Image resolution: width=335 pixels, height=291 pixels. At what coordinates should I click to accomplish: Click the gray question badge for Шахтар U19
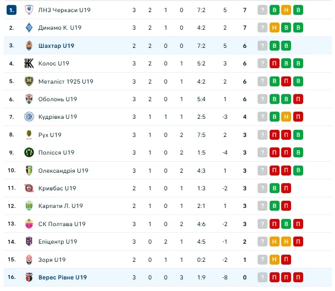coord(263,46)
